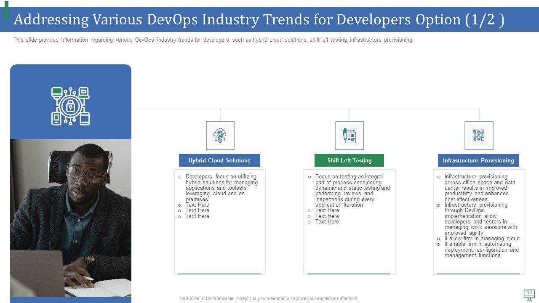539x303 pixels.
Task: Click the 'Developers focus on utilizing hybrid' bullet
Action: coord(221,188)
